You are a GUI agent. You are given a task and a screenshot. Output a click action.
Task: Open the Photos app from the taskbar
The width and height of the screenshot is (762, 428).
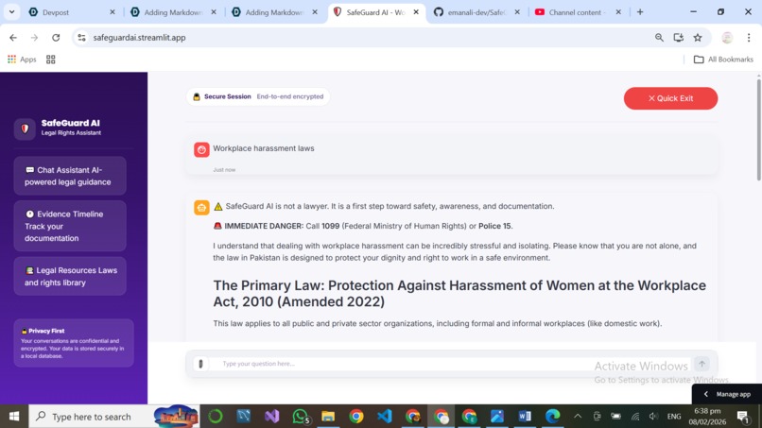tap(497, 417)
